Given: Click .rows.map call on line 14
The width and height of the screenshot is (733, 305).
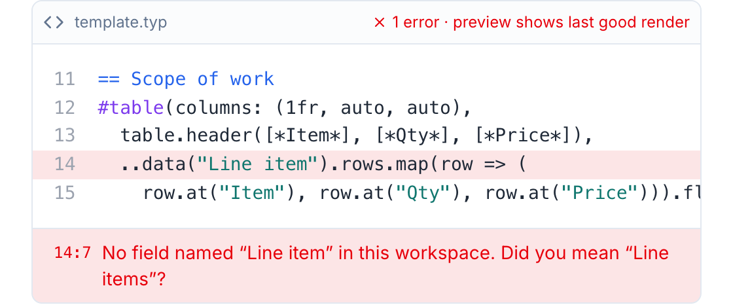Looking at the screenshot, I should 380,165.
